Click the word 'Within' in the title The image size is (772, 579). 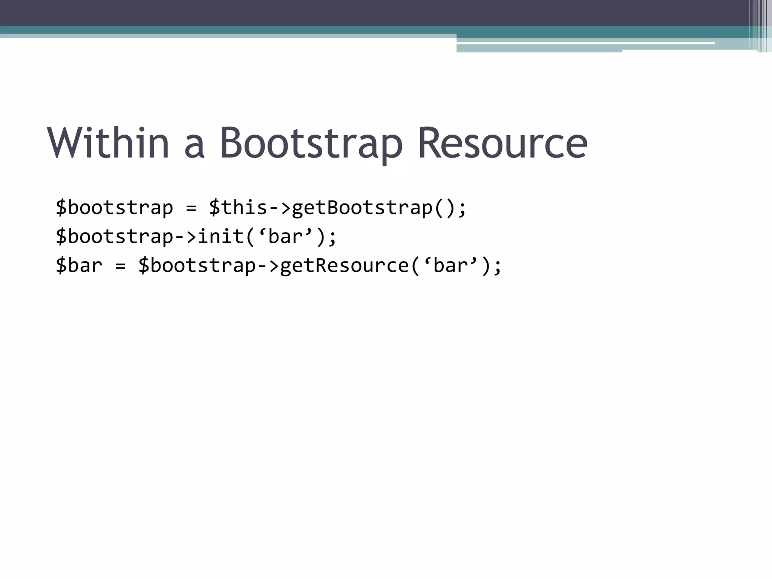coord(108,143)
